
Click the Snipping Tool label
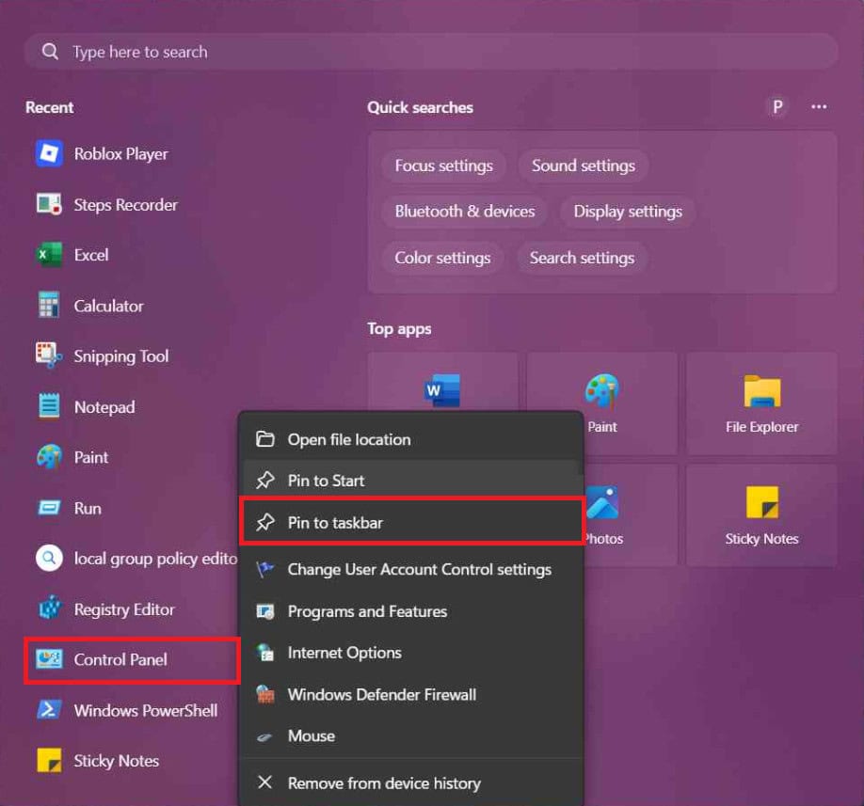121,356
